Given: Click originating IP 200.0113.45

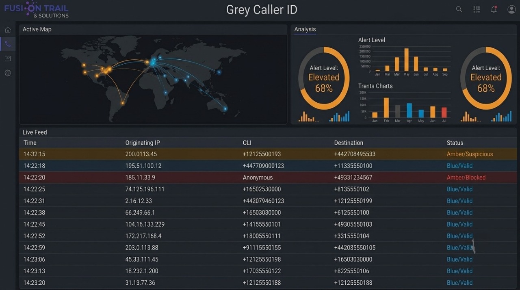Looking at the screenshot, I should [x=141, y=154].
